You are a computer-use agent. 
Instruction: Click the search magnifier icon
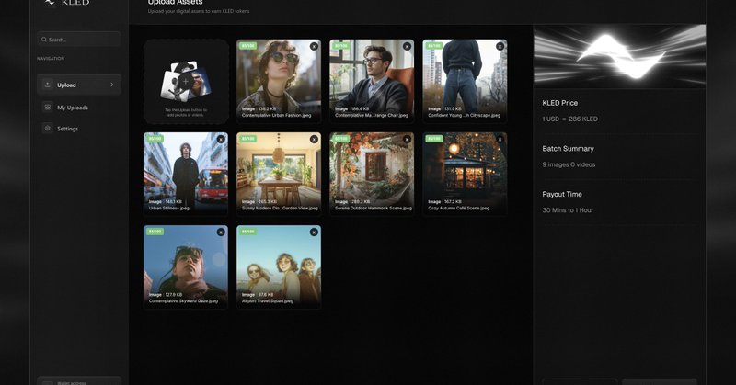pos(43,40)
